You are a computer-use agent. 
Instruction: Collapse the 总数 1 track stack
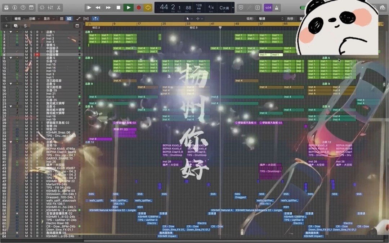pyautogui.click(x=11, y=32)
